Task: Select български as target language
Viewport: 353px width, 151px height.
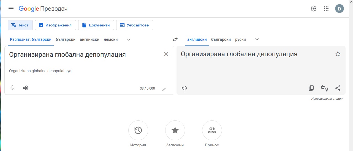Action: (x=221, y=39)
